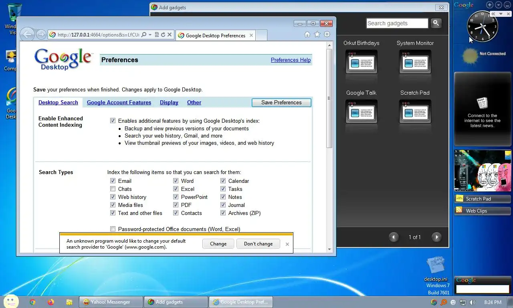Click the Add gadgets plus icon in sidebar
This screenshot has height=308, width=513.
click(x=490, y=5)
